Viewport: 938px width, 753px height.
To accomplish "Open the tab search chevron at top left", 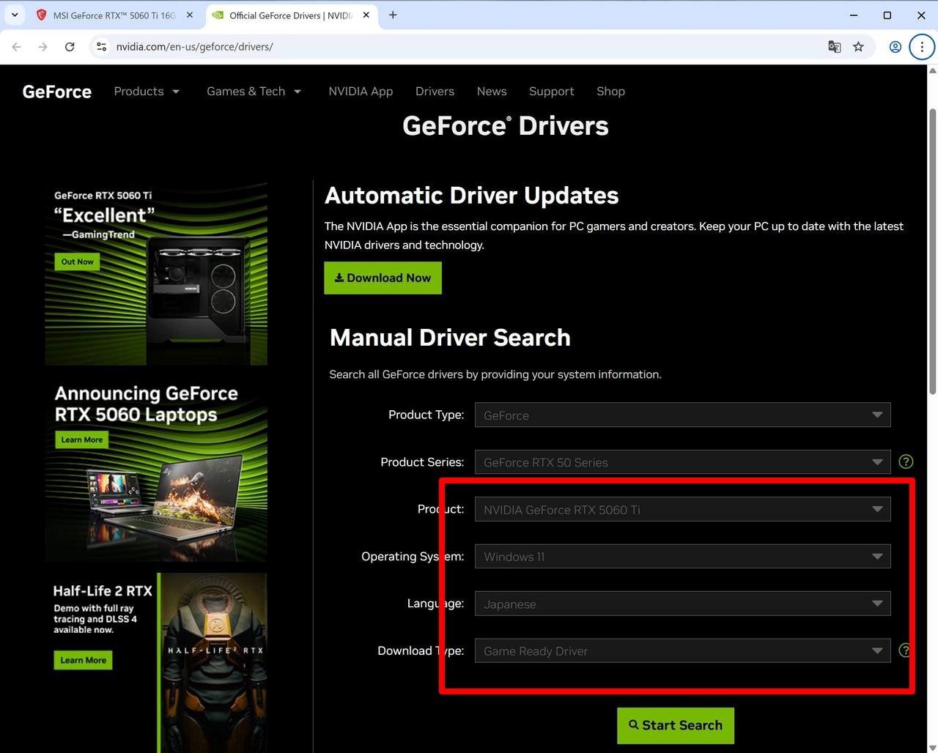I will point(15,15).
